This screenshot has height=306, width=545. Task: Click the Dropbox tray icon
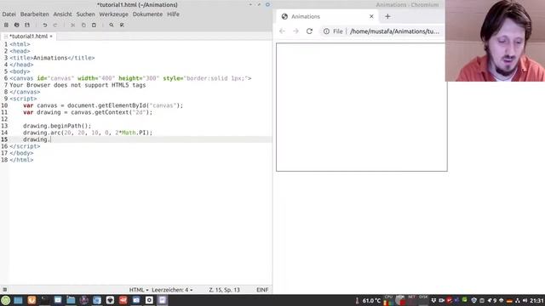433,300
